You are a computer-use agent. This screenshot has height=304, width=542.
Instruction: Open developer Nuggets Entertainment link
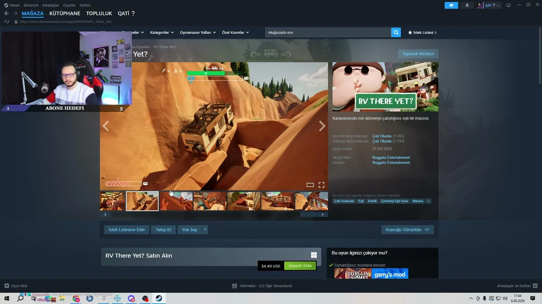pyautogui.click(x=391, y=157)
